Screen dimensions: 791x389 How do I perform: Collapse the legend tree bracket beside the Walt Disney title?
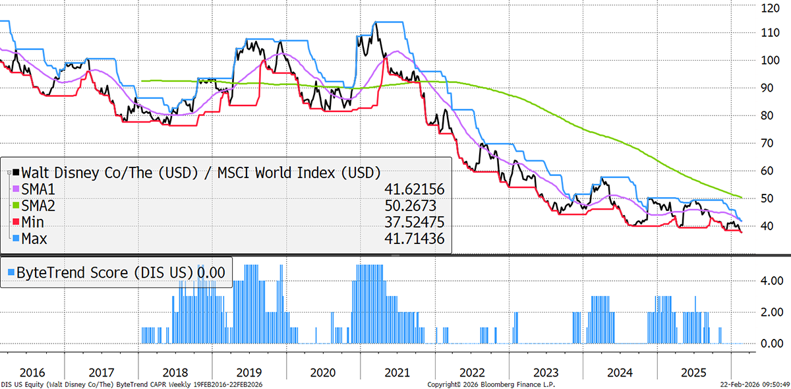[8, 173]
